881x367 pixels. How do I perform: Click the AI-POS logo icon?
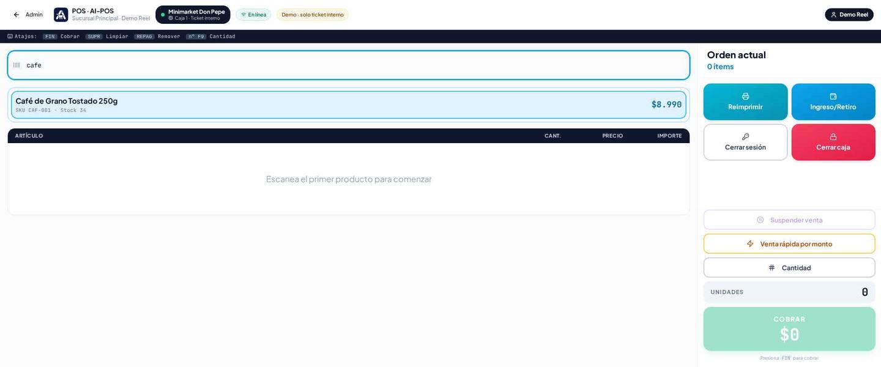pyautogui.click(x=61, y=15)
